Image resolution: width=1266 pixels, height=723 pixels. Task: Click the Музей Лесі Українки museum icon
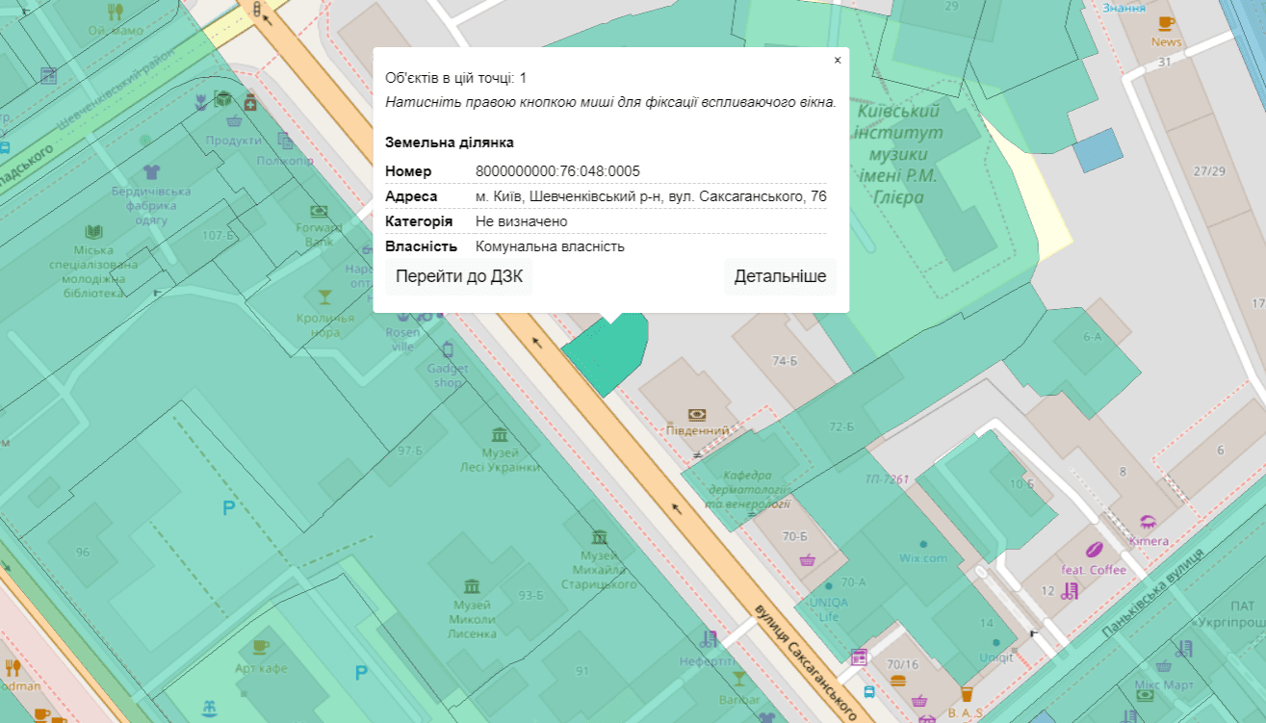(x=500, y=434)
